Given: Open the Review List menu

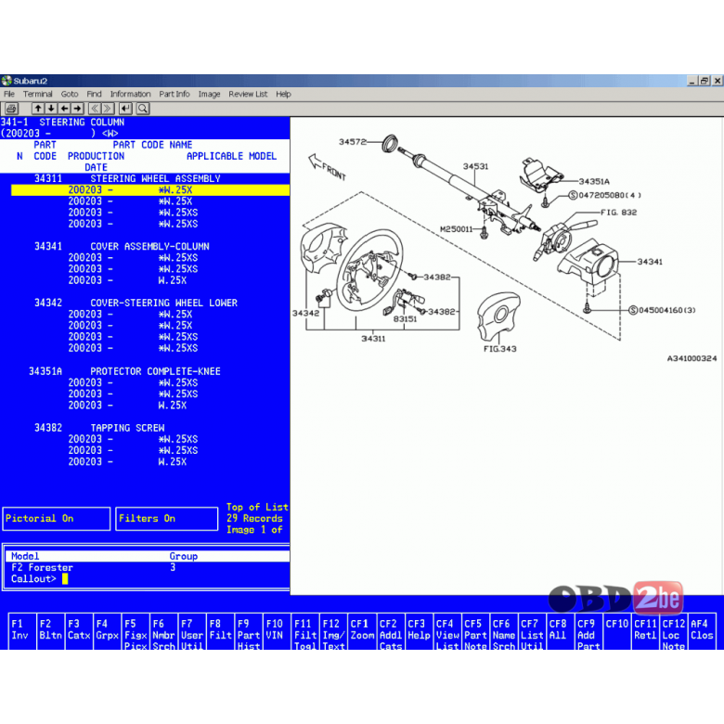Looking at the screenshot, I should click(x=248, y=94).
